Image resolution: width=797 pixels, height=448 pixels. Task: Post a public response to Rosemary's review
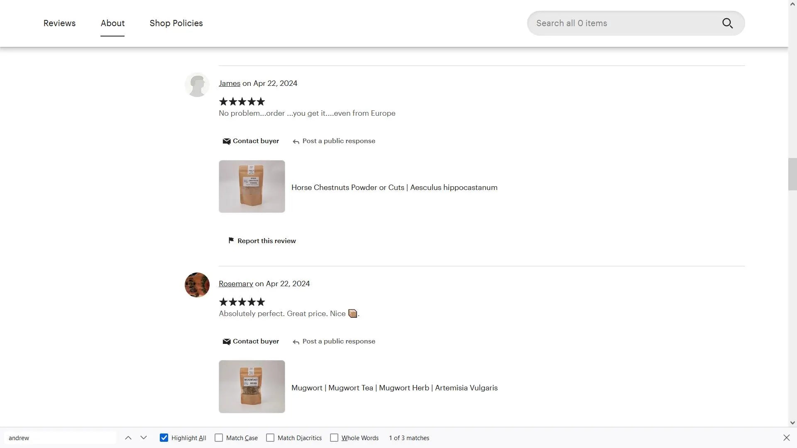pos(338,341)
